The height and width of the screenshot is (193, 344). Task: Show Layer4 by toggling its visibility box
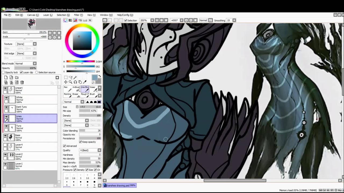pos(5,145)
